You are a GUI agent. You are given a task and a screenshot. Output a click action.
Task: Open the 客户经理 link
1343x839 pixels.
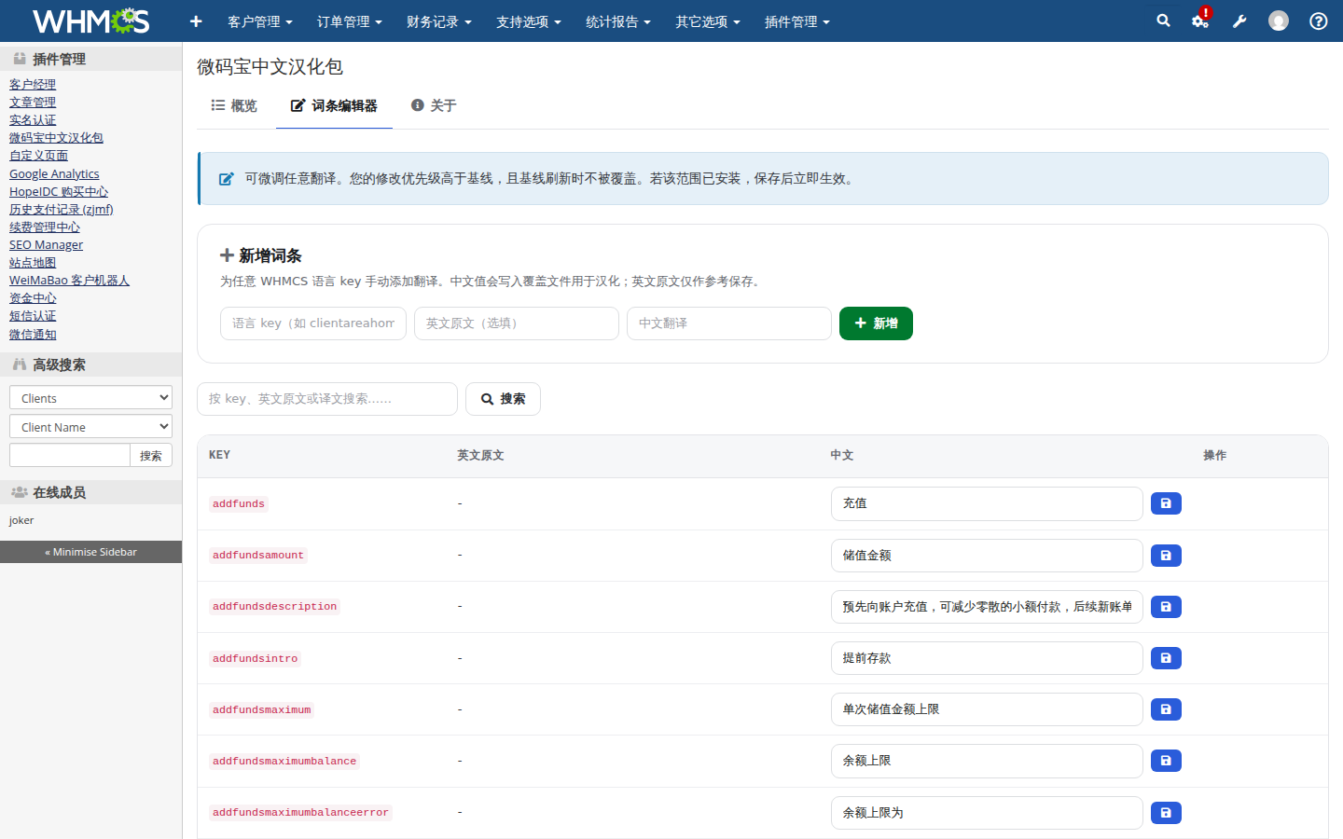tap(33, 85)
